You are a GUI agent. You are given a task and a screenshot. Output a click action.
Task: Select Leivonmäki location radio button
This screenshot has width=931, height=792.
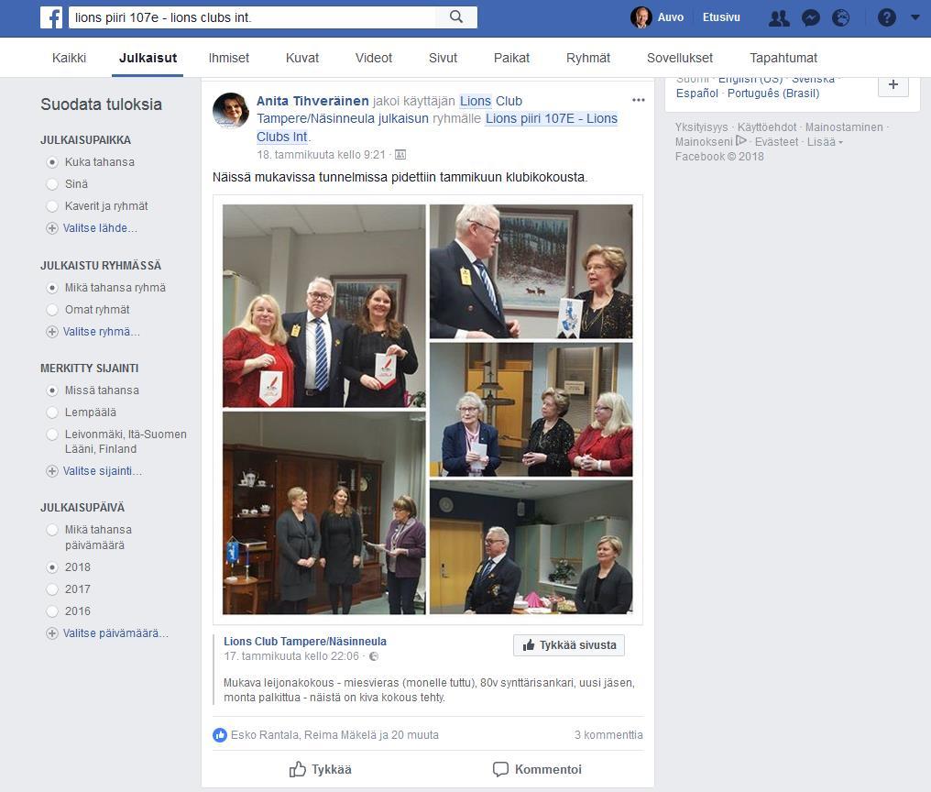[52, 434]
